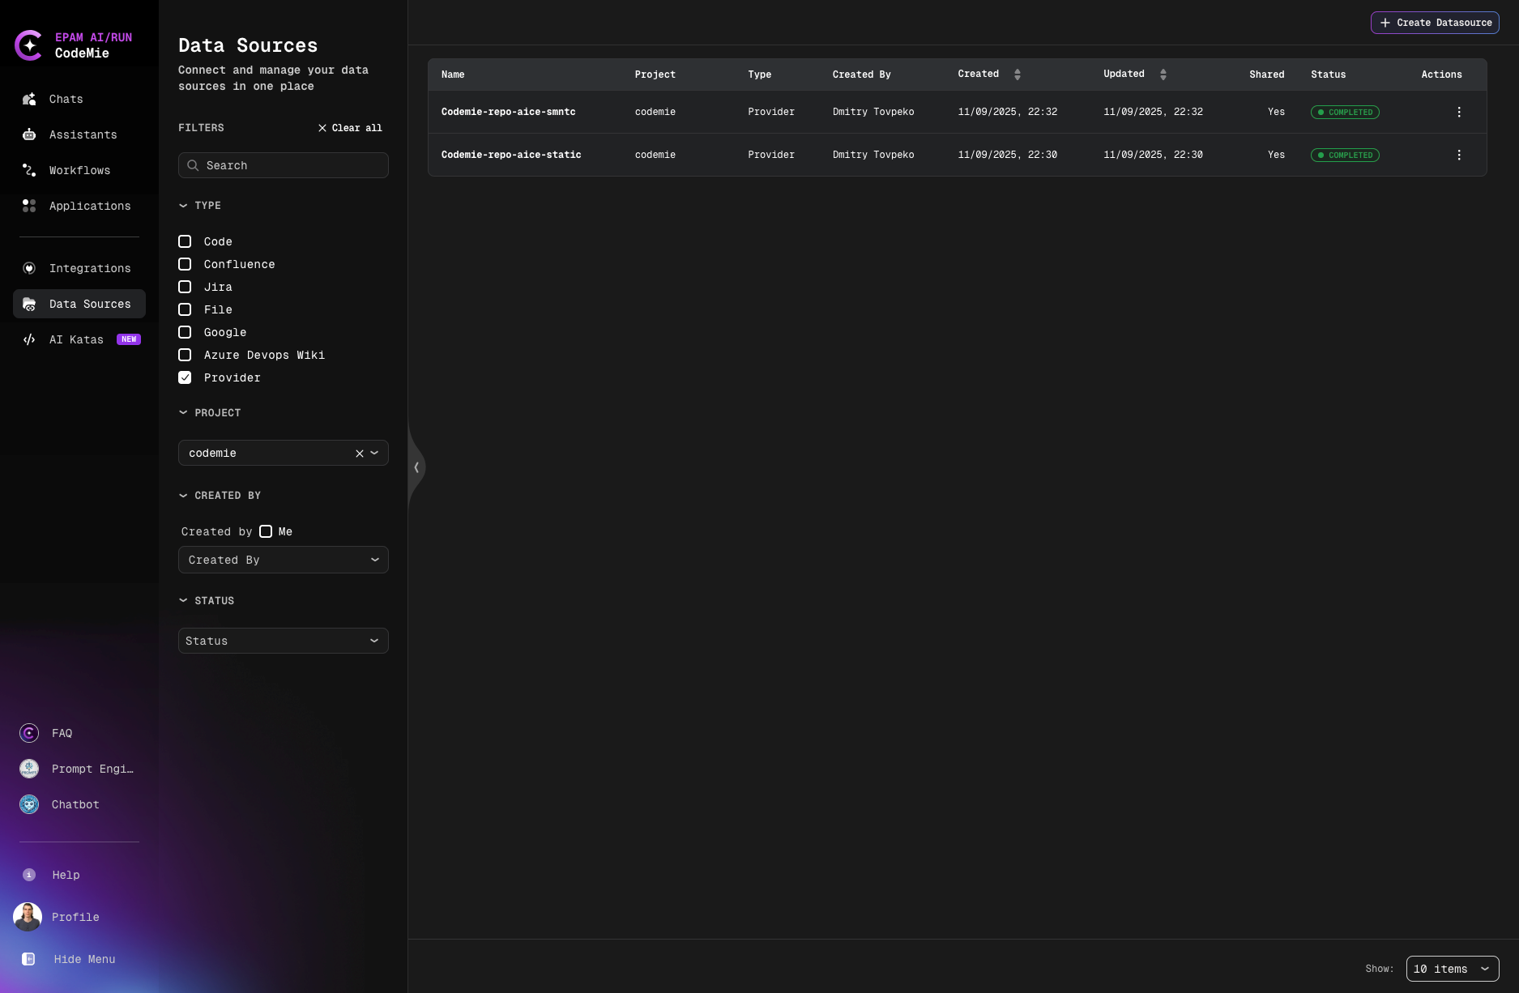Click into the filters Search field
The image size is (1519, 993).
pyautogui.click(x=292, y=165)
